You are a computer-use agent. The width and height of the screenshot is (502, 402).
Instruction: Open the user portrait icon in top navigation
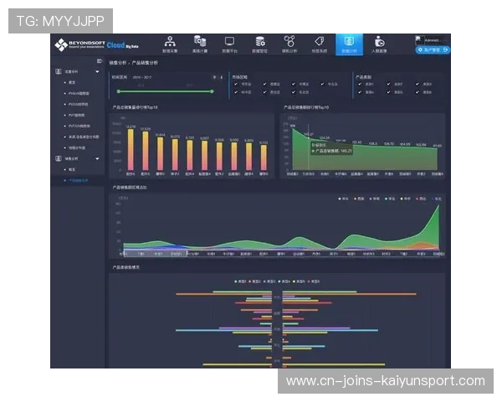point(379,44)
